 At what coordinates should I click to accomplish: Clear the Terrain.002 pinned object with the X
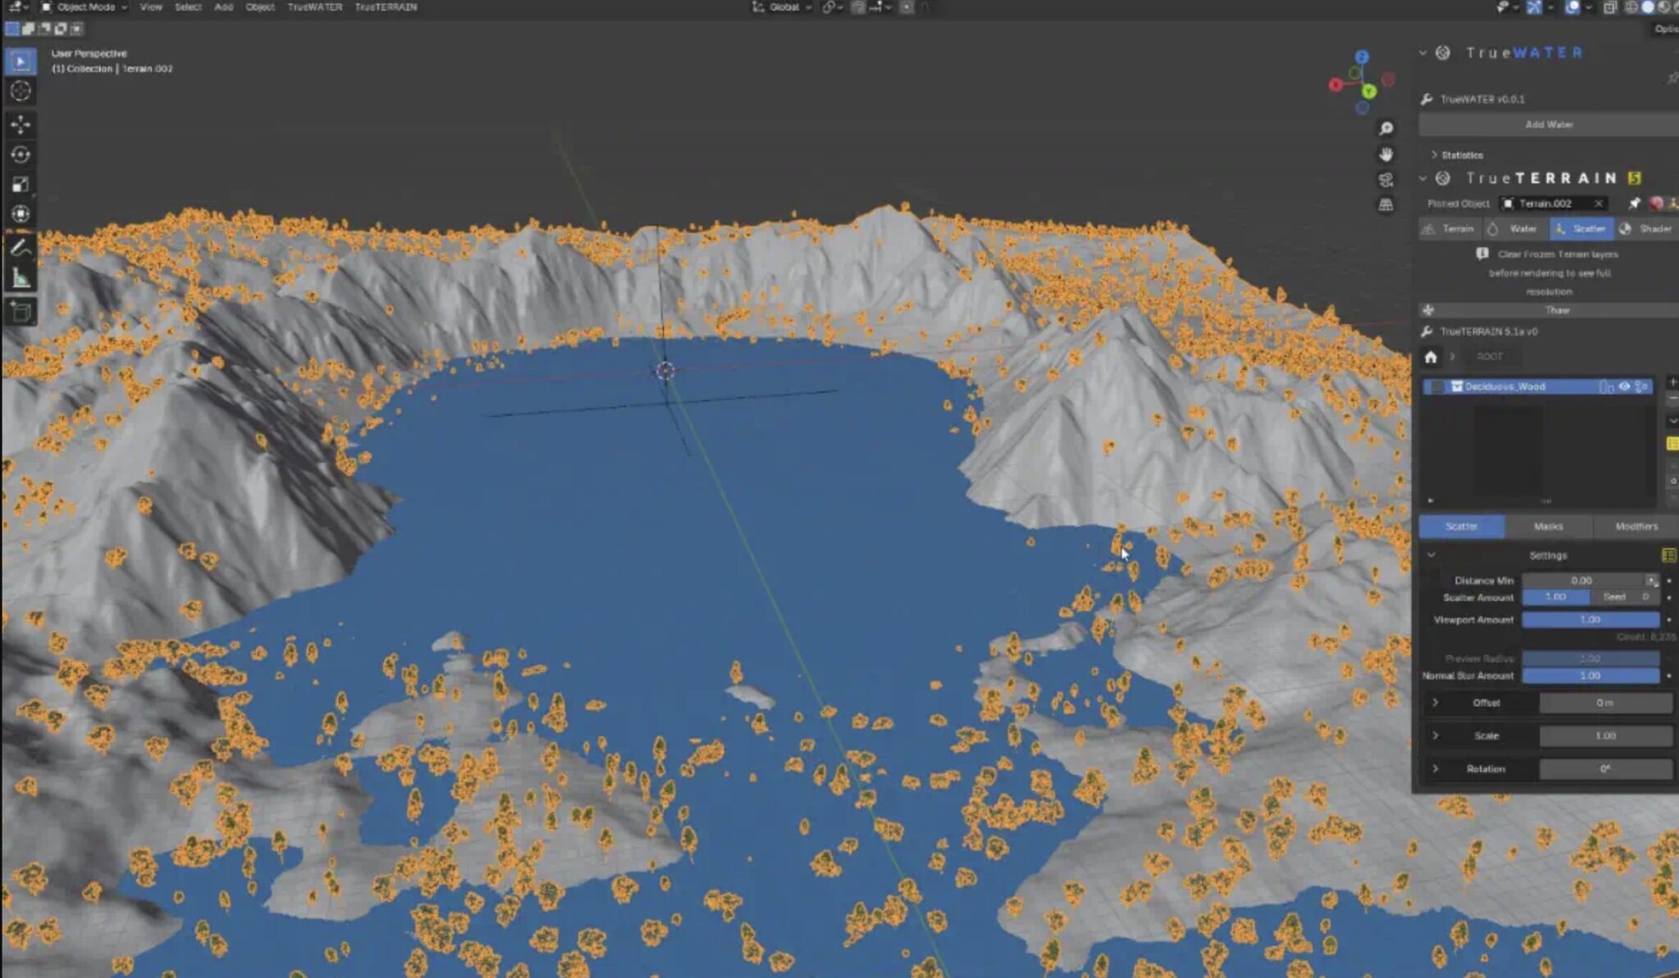[1599, 204]
